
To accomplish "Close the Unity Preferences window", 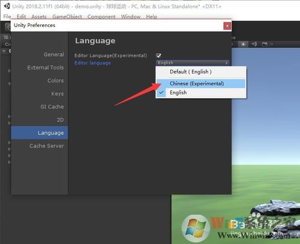I will [227, 26].
